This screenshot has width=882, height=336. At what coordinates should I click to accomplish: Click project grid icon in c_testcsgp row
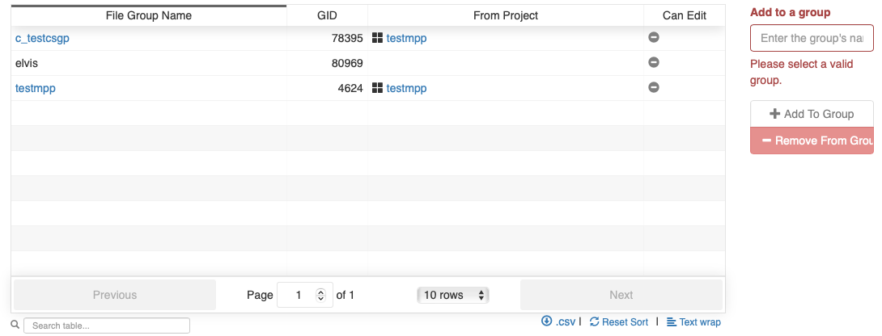coord(377,38)
